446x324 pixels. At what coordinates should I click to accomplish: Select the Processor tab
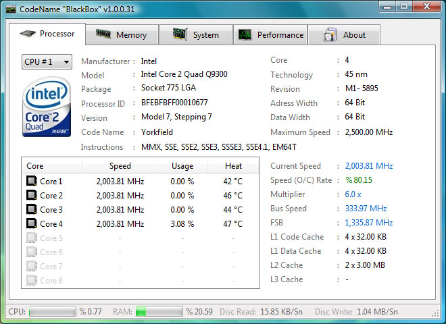click(x=47, y=34)
